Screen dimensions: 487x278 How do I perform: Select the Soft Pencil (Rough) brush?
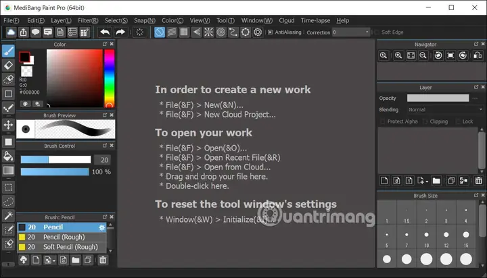(62, 247)
